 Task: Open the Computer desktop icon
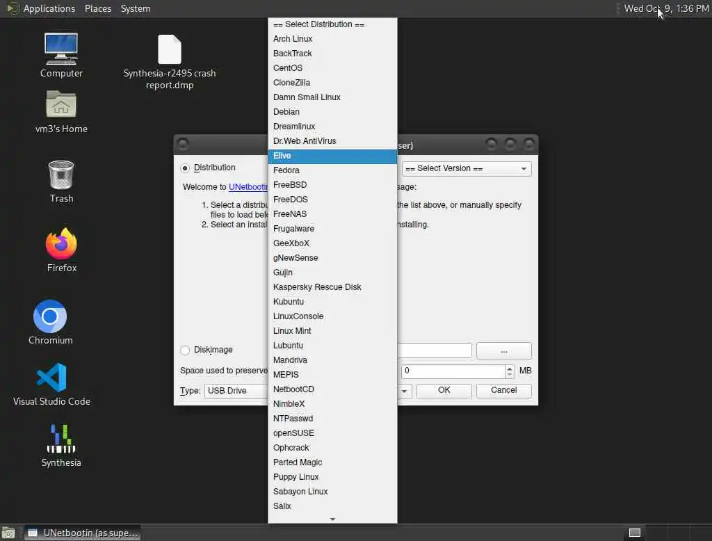(x=61, y=55)
